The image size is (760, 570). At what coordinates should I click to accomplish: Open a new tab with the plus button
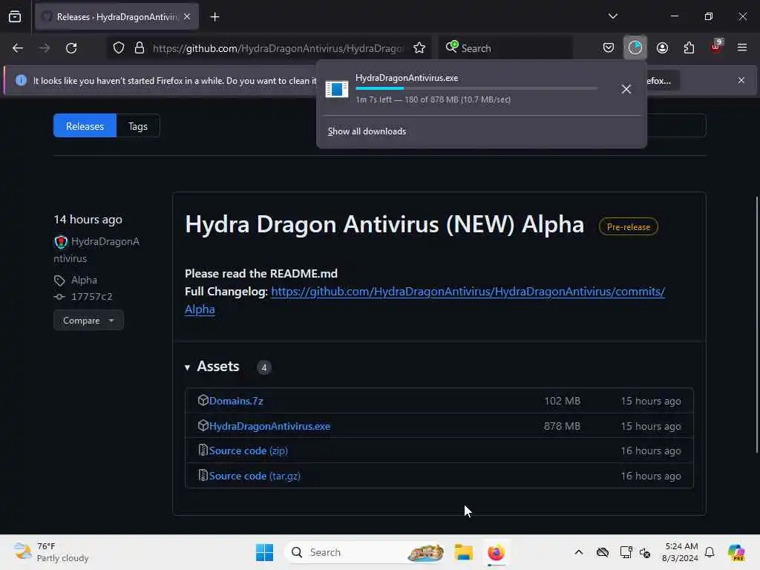click(214, 17)
